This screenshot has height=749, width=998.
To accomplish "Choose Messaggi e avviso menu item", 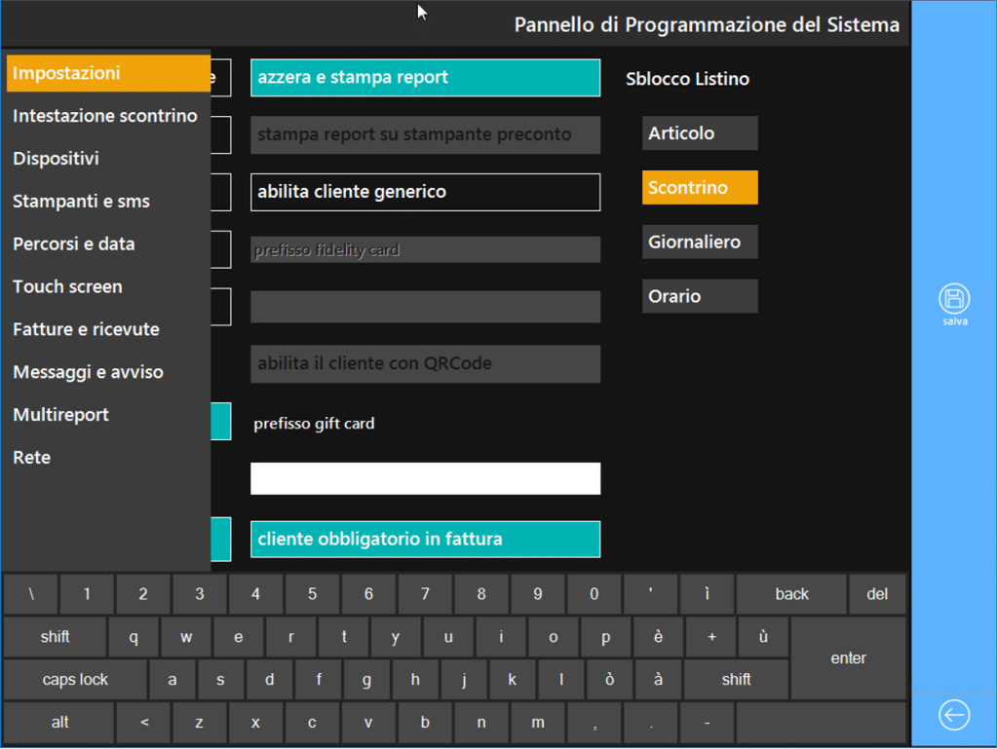I will point(89,372).
